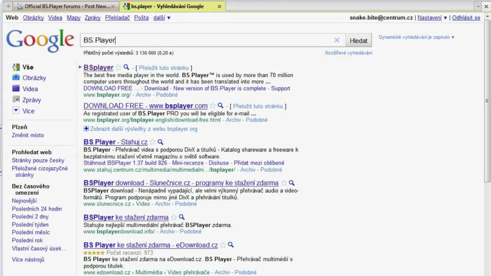Screen dimensions: 491x276
Task: Click Odhlásit se link
Action: [466, 18]
